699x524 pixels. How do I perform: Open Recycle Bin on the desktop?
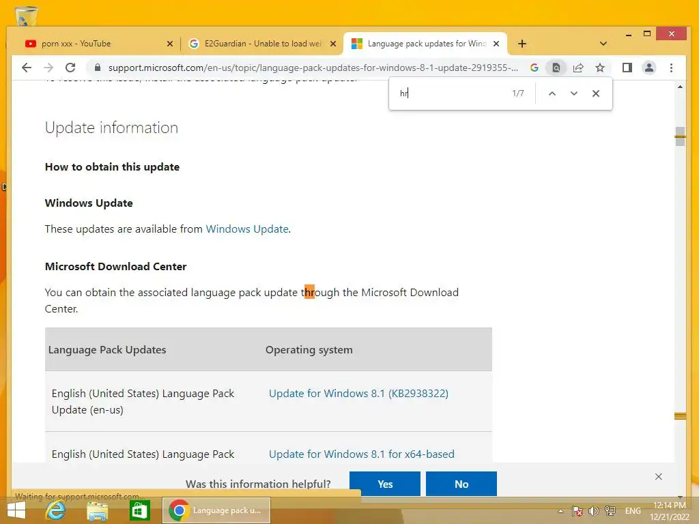pos(26,16)
